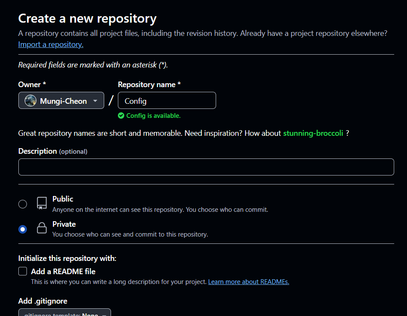Viewport: 407px width, 316px height.
Task: Select the Public radio button
Action: pyautogui.click(x=23, y=204)
